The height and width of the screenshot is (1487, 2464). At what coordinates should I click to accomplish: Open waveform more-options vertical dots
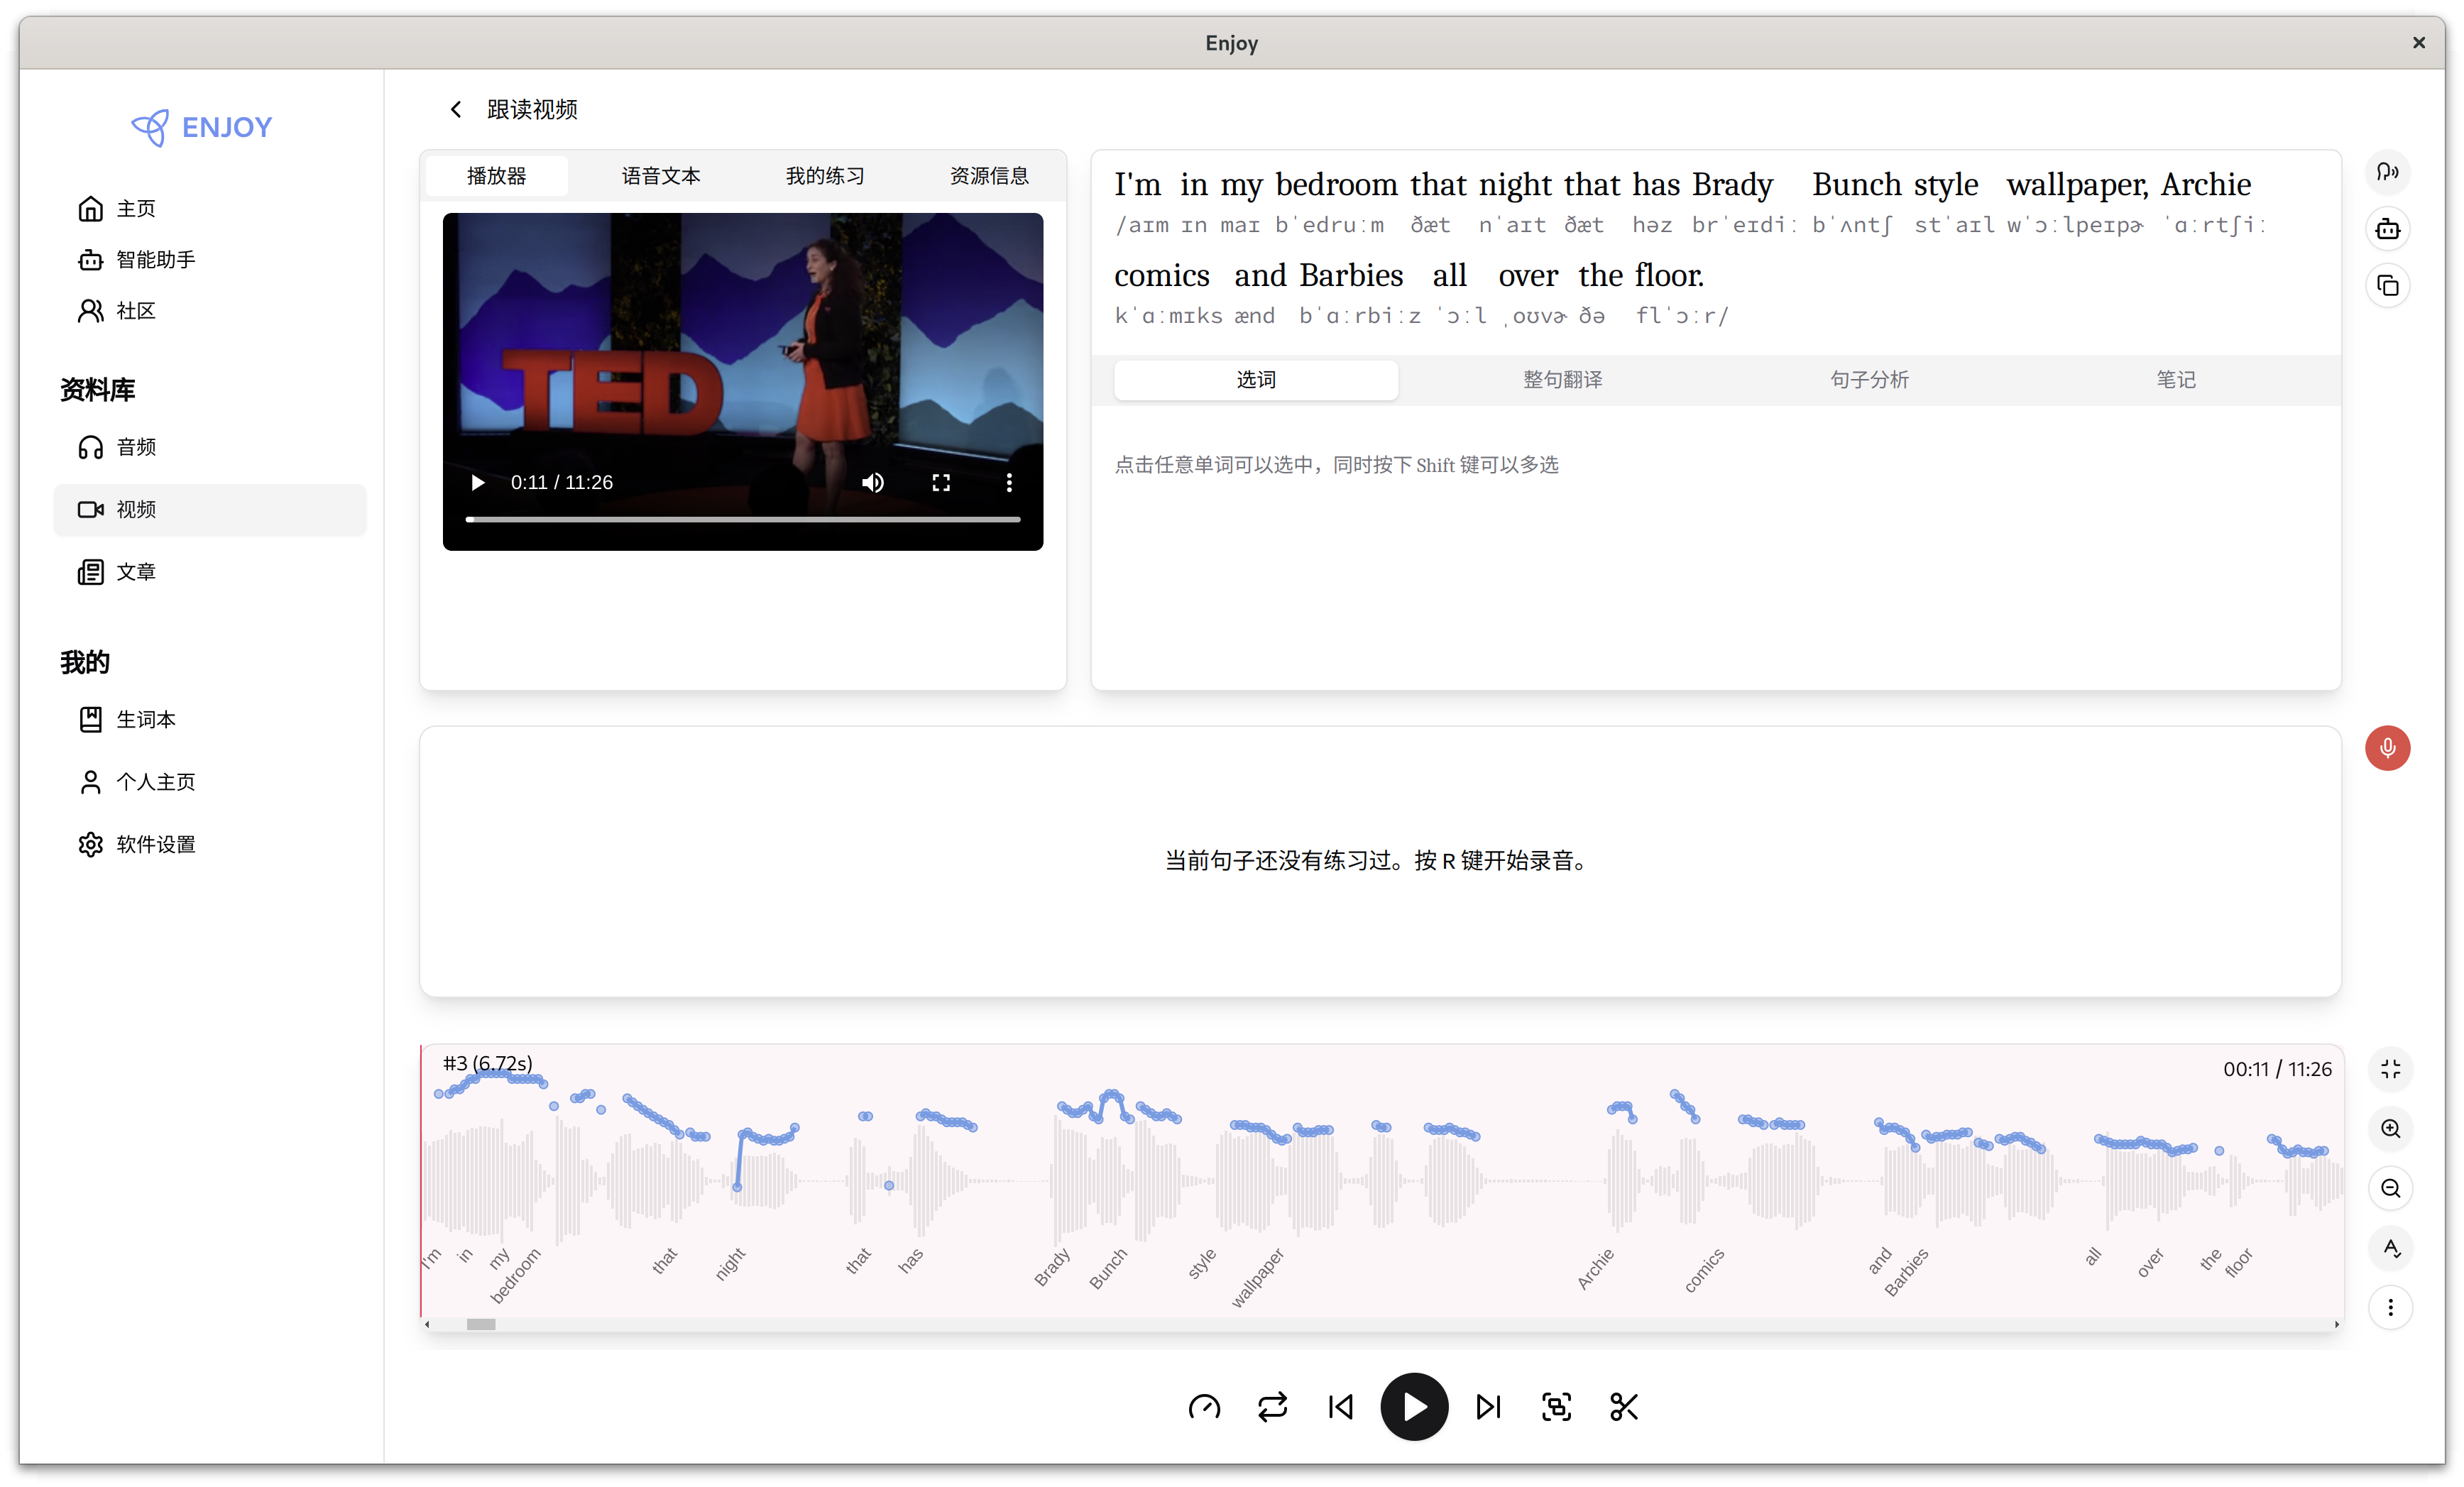pos(2390,1307)
